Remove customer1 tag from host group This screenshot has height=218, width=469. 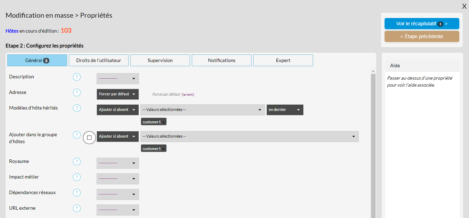tap(164, 149)
